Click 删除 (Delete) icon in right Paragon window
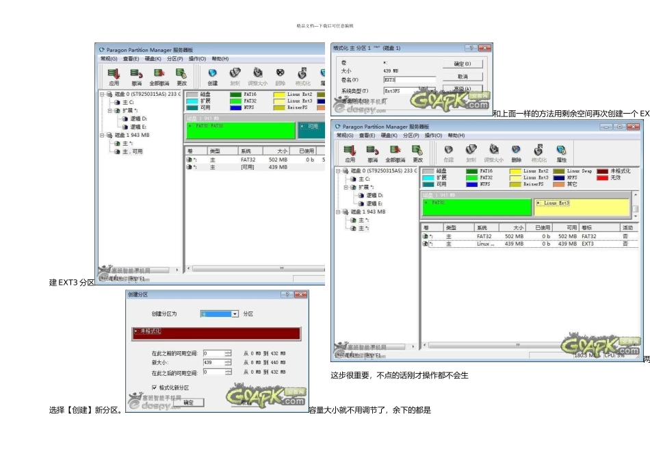 point(516,151)
